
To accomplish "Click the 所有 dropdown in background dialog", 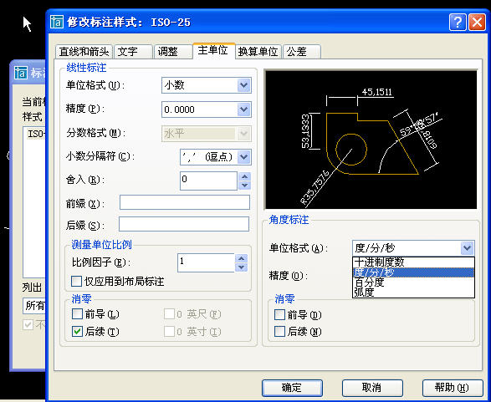I will [x=34, y=306].
